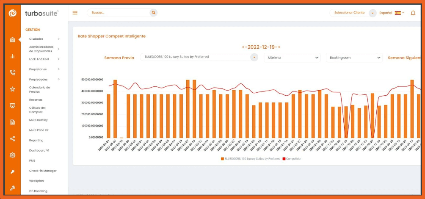425x199 pixels.
Task: Select the star favorites sidebar icon
Action: [12, 89]
